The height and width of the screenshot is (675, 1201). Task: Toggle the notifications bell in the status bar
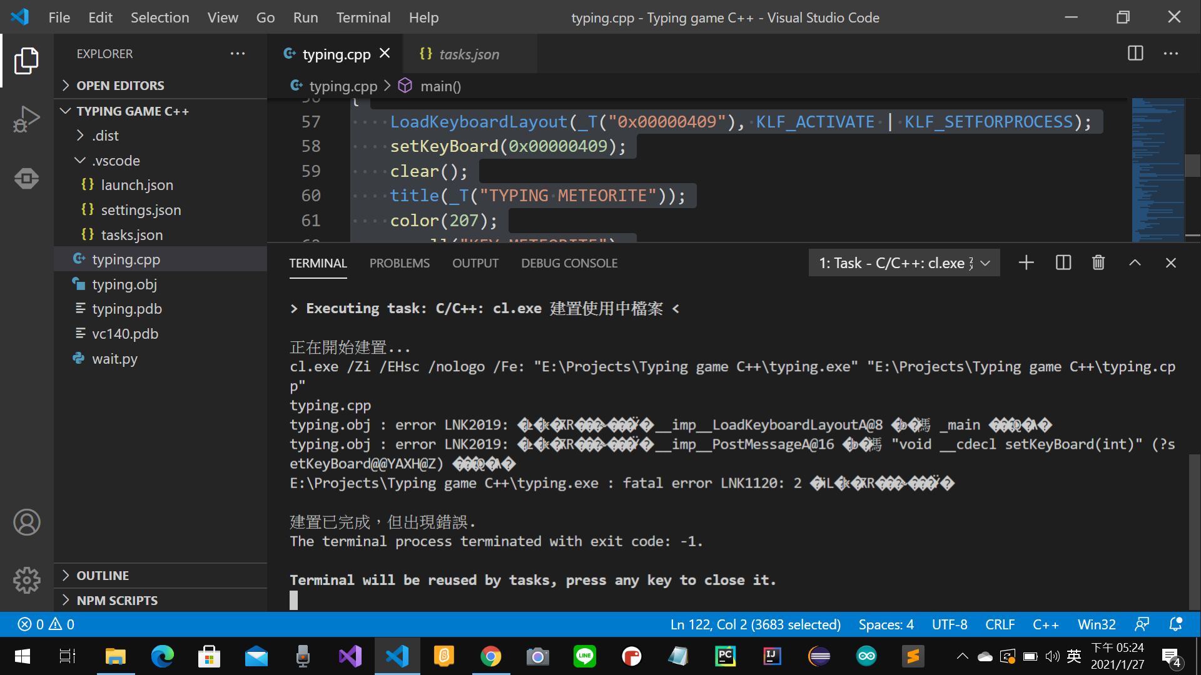coord(1175,624)
